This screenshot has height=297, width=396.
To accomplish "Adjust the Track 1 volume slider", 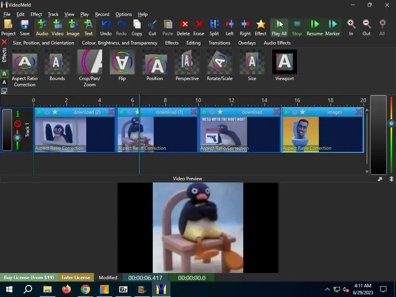I will pos(17,138).
